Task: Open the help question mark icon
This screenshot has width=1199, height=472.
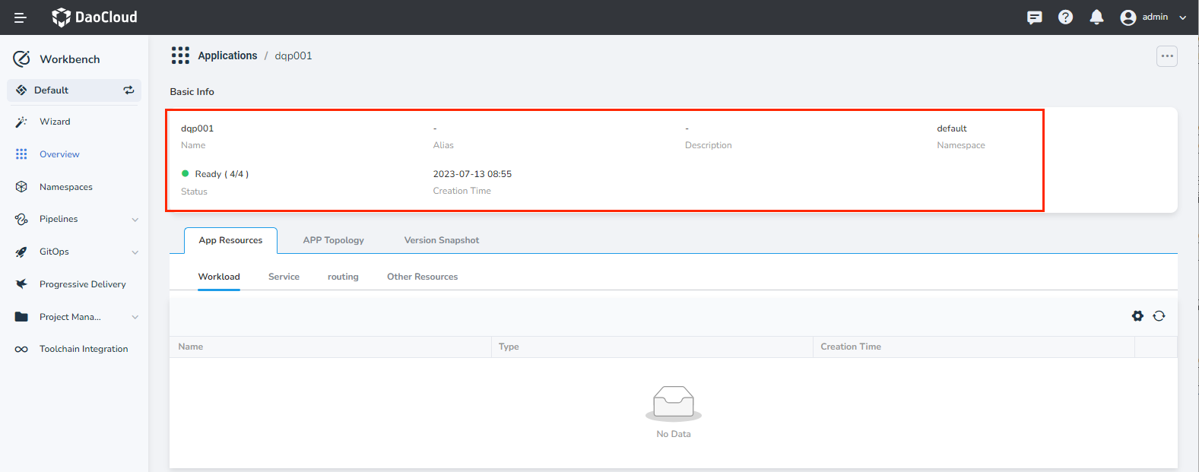Action: 1065,17
